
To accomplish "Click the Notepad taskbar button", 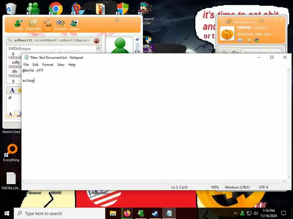I will [x=169, y=213].
